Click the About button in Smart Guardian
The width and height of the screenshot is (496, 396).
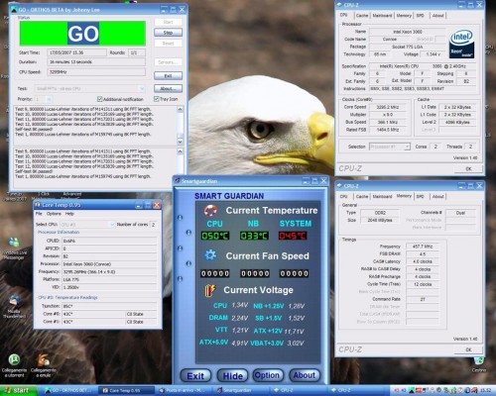305,375
